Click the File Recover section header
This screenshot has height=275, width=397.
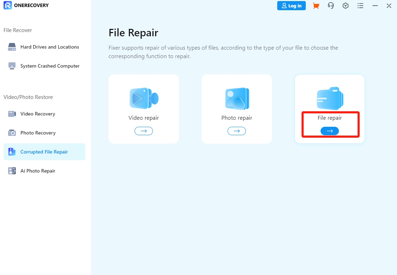[18, 30]
